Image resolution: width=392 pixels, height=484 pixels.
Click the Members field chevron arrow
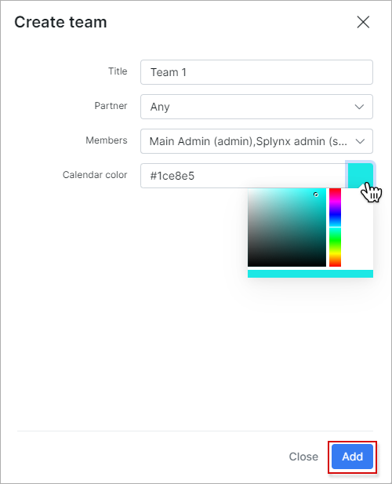[360, 141]
